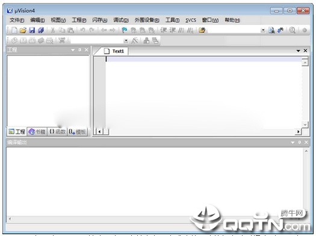Open the Target Options wand icon

coord(135,41)
